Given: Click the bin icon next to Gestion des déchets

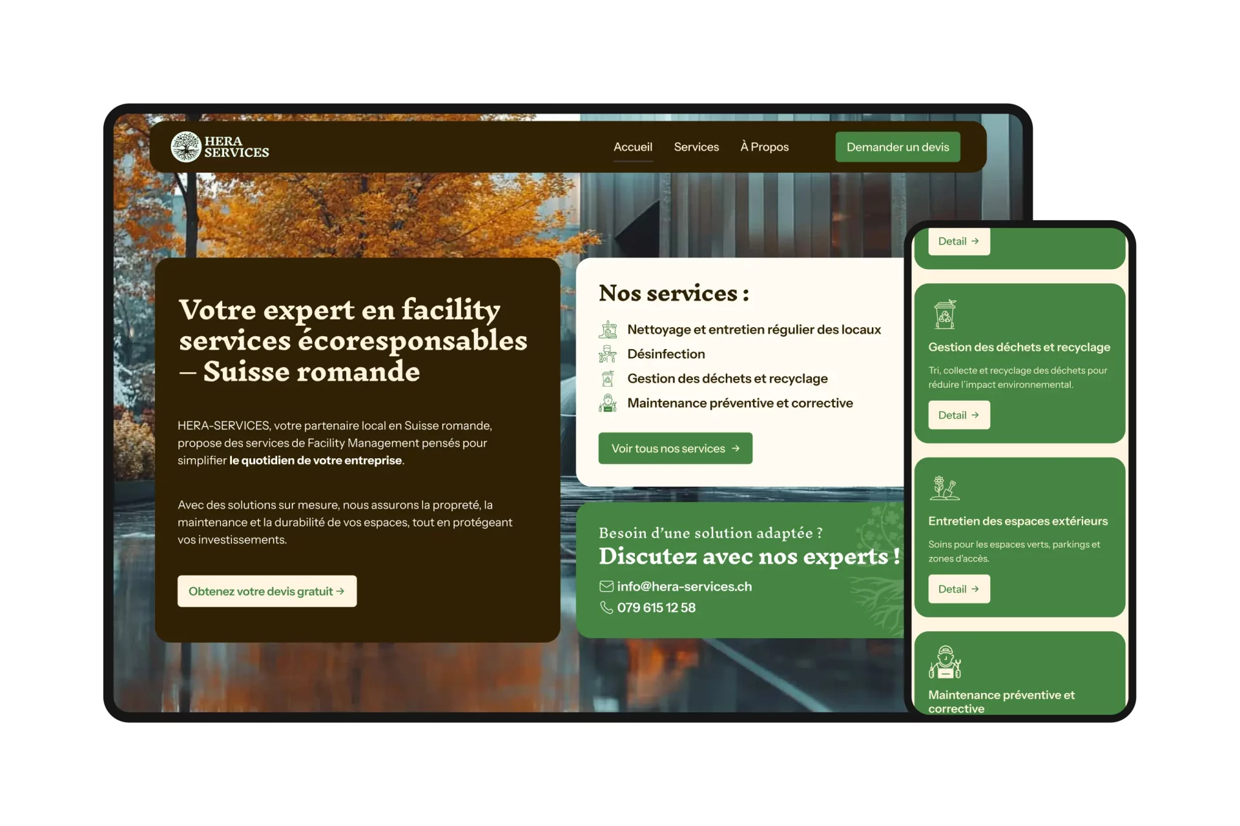Looking at the screenshot, I should 607,379.
